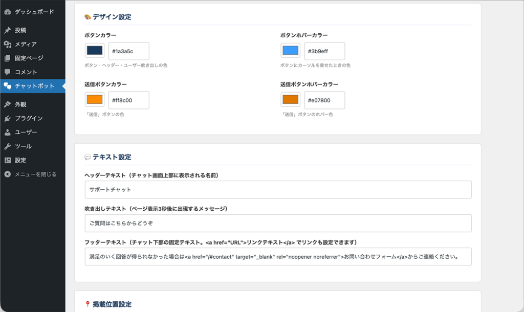524x312 pixels.
Task: Select the チャットボット sidebar icon
Action: 7,86
